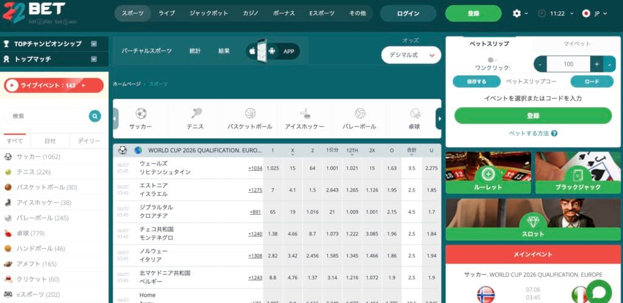
Task: Click the magnifier search icon in sidebar
Action: (x=95, y=116)
